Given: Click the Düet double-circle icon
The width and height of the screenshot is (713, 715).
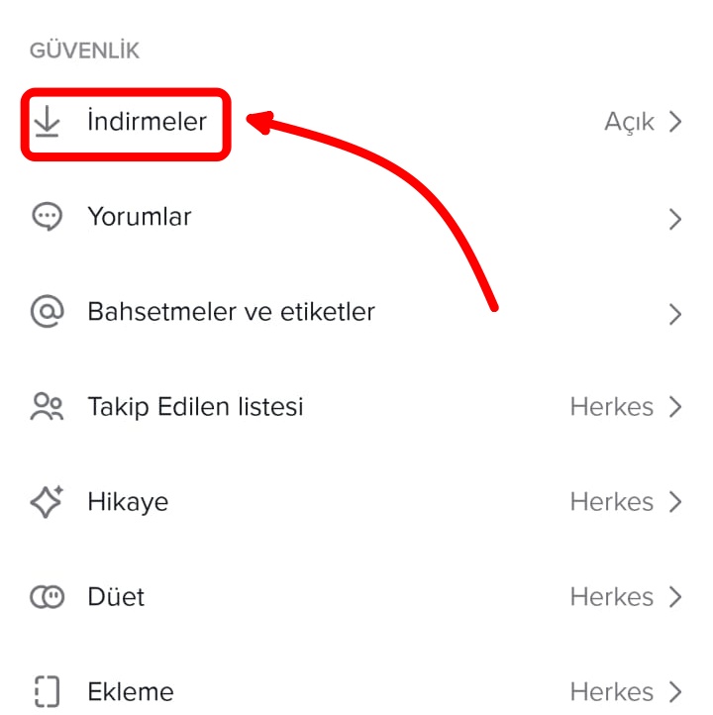Looking at the screenshot, I should pos(47,597).
